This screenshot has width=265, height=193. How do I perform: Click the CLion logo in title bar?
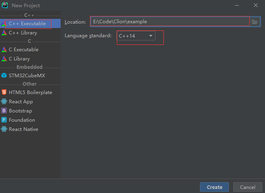click(5, 5)
